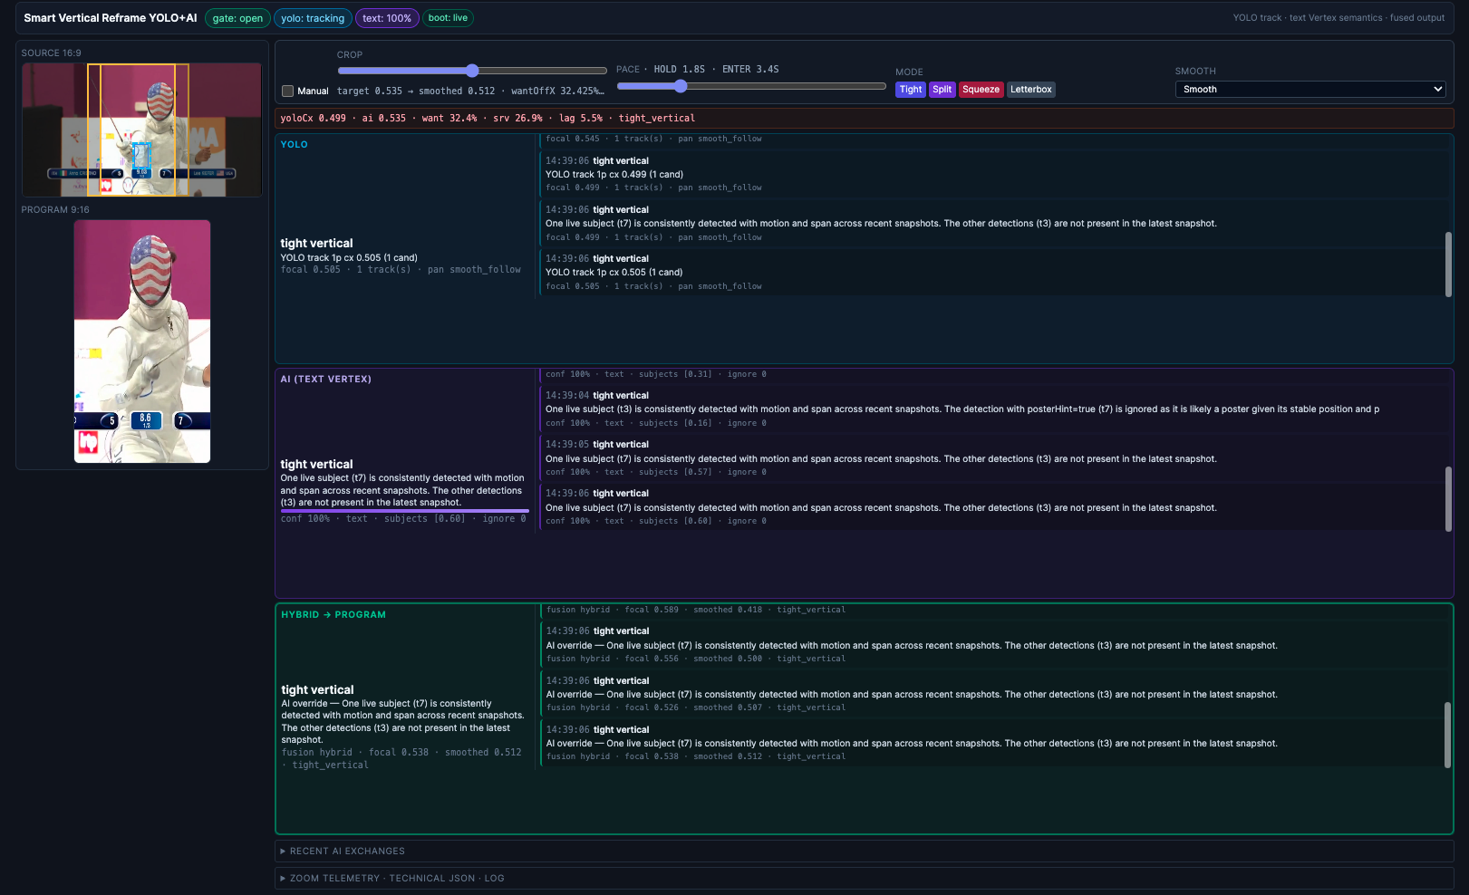The image size is (1469, 895).
Task: Click the text: 100% status pill
Action: pos(387,18)
